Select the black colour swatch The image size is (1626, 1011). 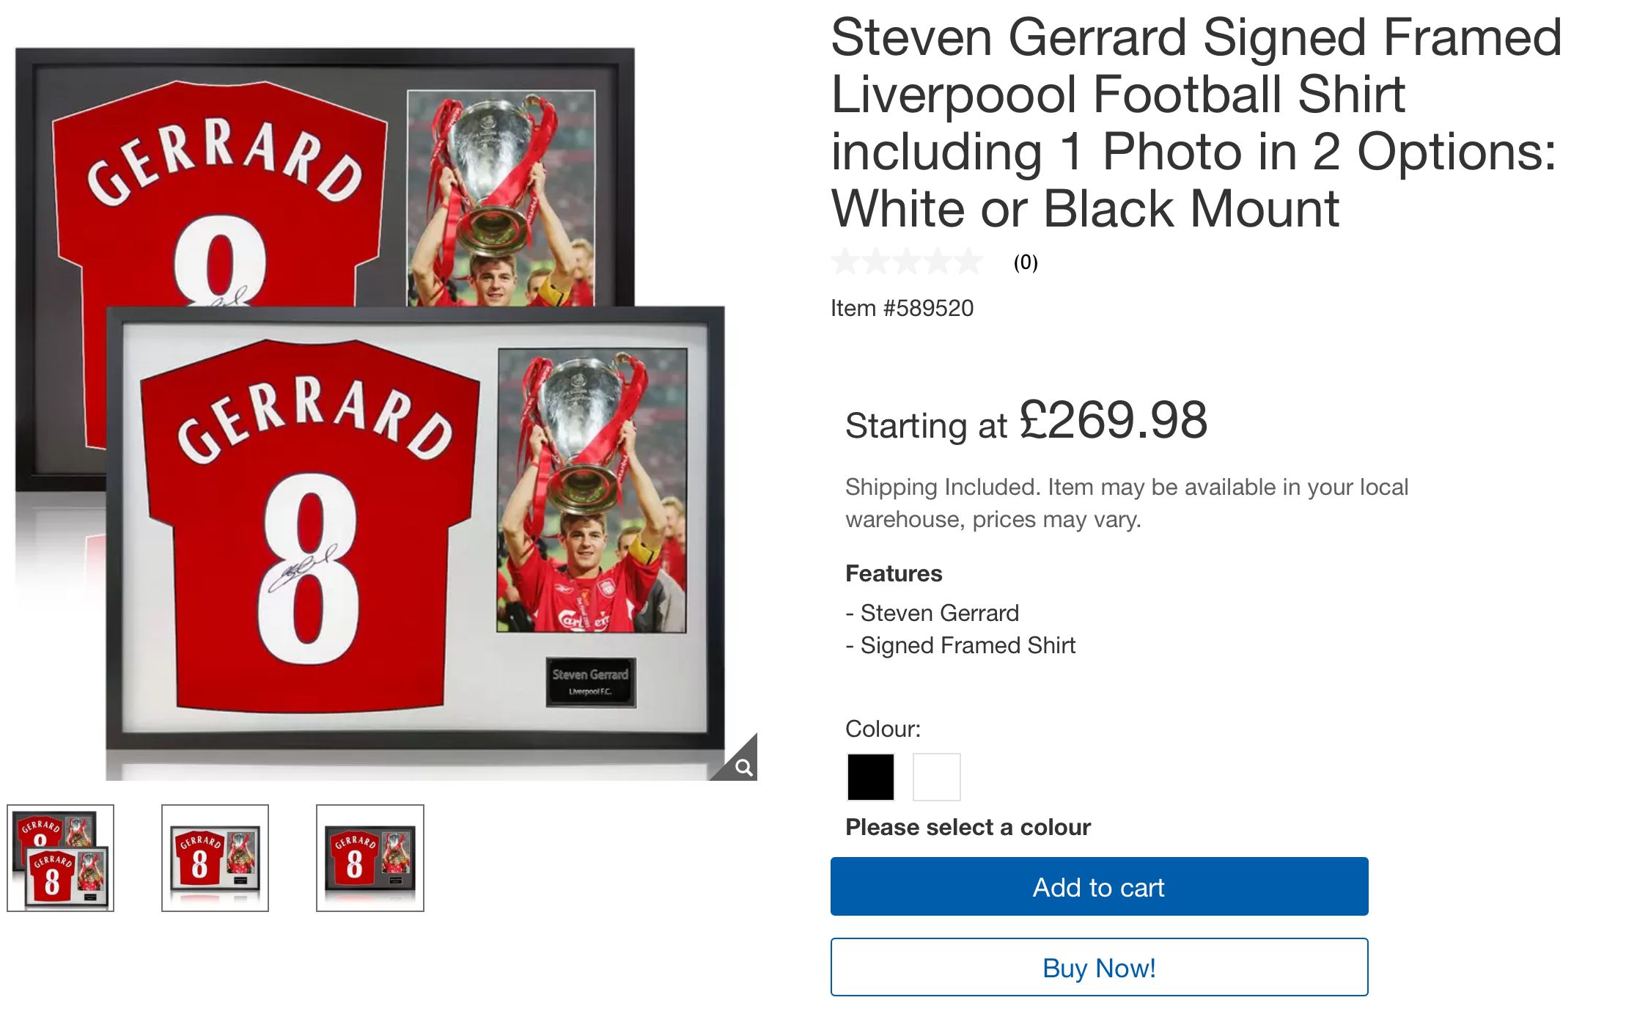[870, 776]
